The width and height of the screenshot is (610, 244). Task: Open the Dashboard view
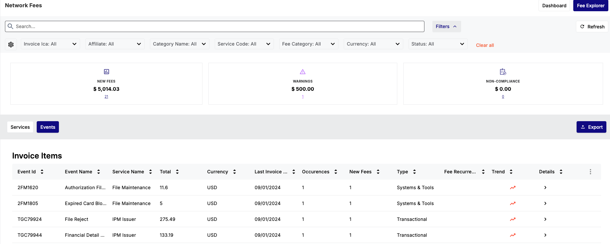click(554, 6)
